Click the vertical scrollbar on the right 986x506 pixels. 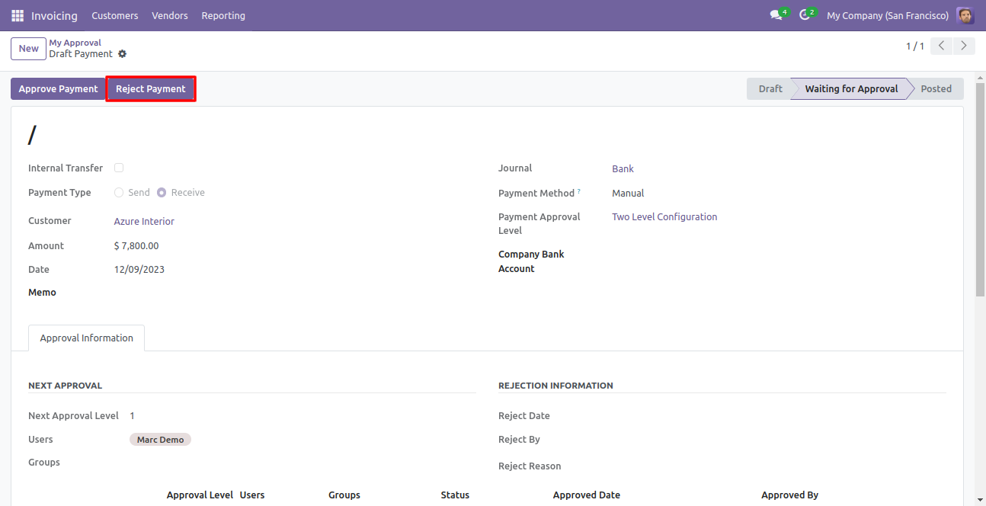980,191
